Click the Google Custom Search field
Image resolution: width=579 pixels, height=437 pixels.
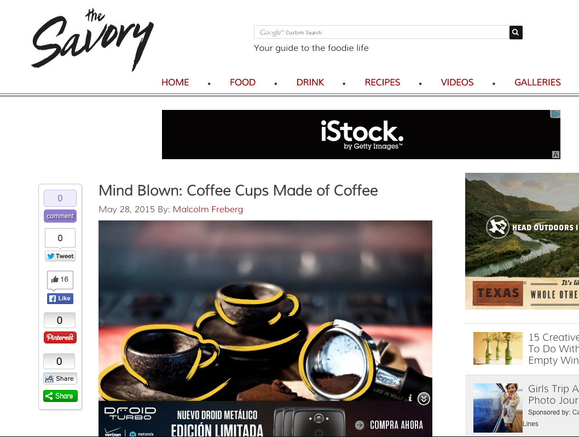point(382,32)
